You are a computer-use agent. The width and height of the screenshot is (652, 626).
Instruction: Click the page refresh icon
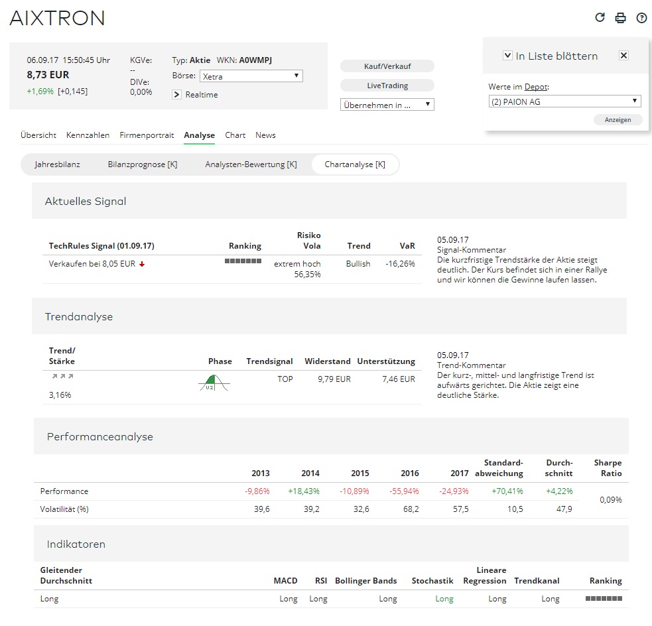(600, 18)
